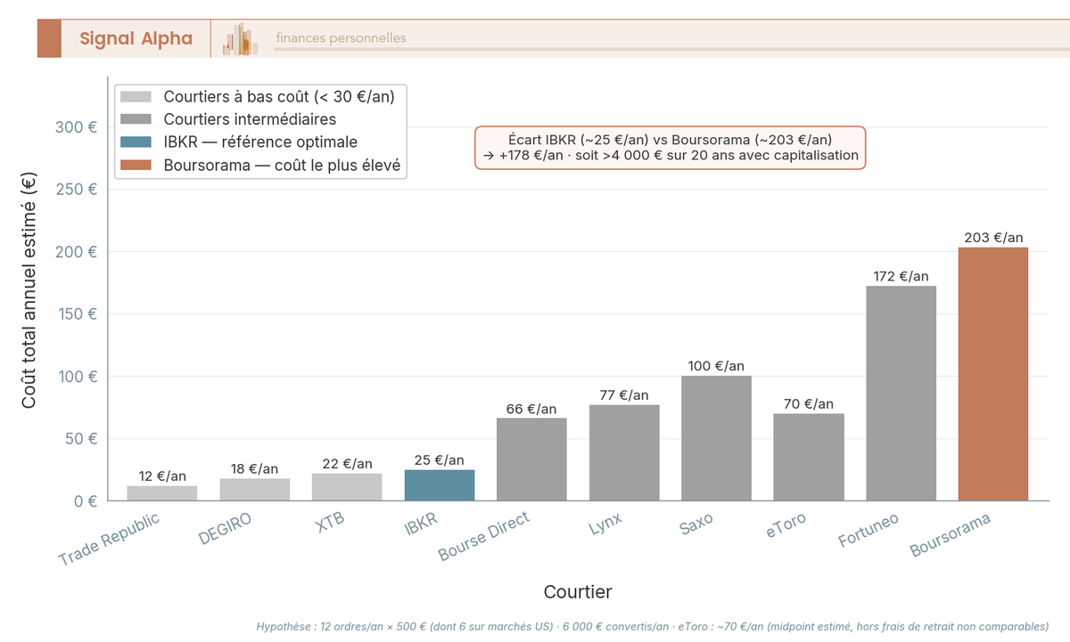Click the Signal Alpha bar-chart logo icon
The image size is (1070, 642).
point(238,38)
